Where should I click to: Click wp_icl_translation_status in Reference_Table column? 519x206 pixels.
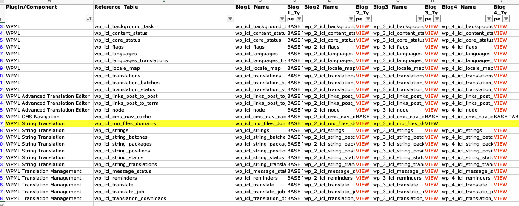(125, 89)
